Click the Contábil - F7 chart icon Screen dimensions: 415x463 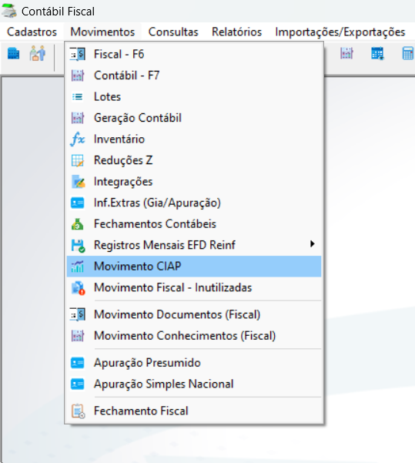tap(78, 75)
